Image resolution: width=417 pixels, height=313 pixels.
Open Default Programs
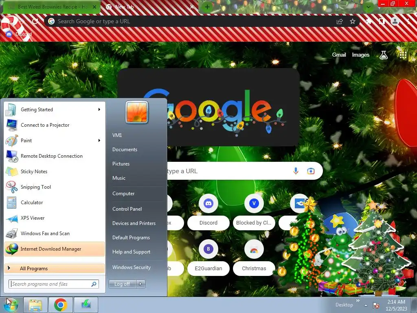pos(131,238)
